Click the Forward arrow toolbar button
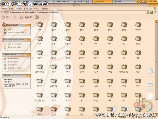Viewport: 158px width, 119px height. point(14,17)
